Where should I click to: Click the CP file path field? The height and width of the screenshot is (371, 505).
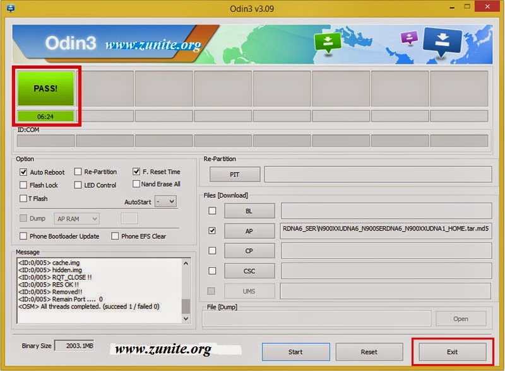click(386, 251)
